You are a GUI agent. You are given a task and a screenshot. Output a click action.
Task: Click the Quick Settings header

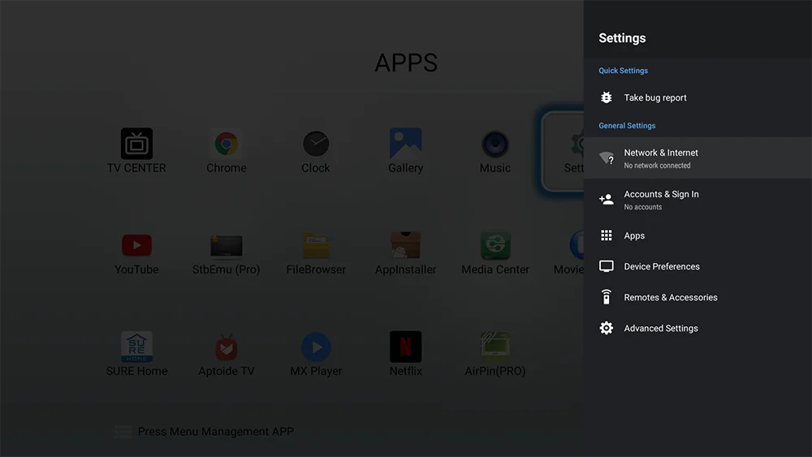pyautogui.click(x=623, y=71)
